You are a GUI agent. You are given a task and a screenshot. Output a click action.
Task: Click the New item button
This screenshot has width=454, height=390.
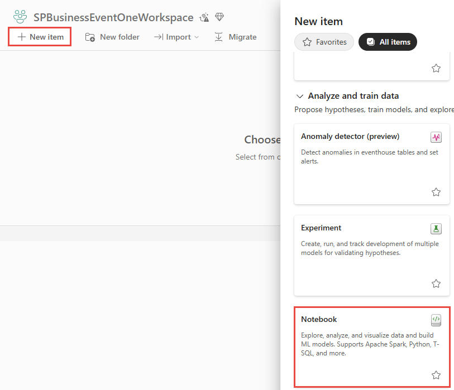[40, 37]
